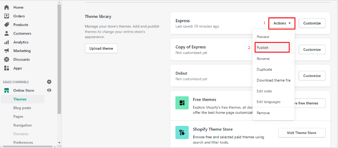
Task: Click the Express theme name
Action: [x=182, y=21]
